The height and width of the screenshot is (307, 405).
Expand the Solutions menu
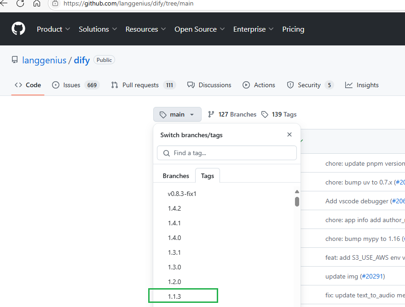pyautogui.click(x=98, y=29)
